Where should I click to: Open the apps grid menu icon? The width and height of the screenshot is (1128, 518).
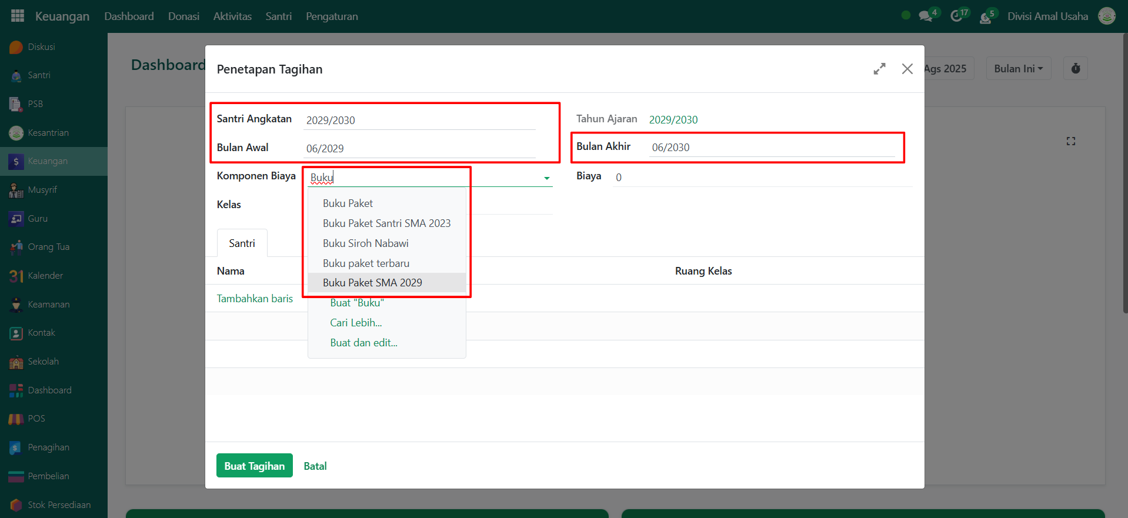pos(18,16)
